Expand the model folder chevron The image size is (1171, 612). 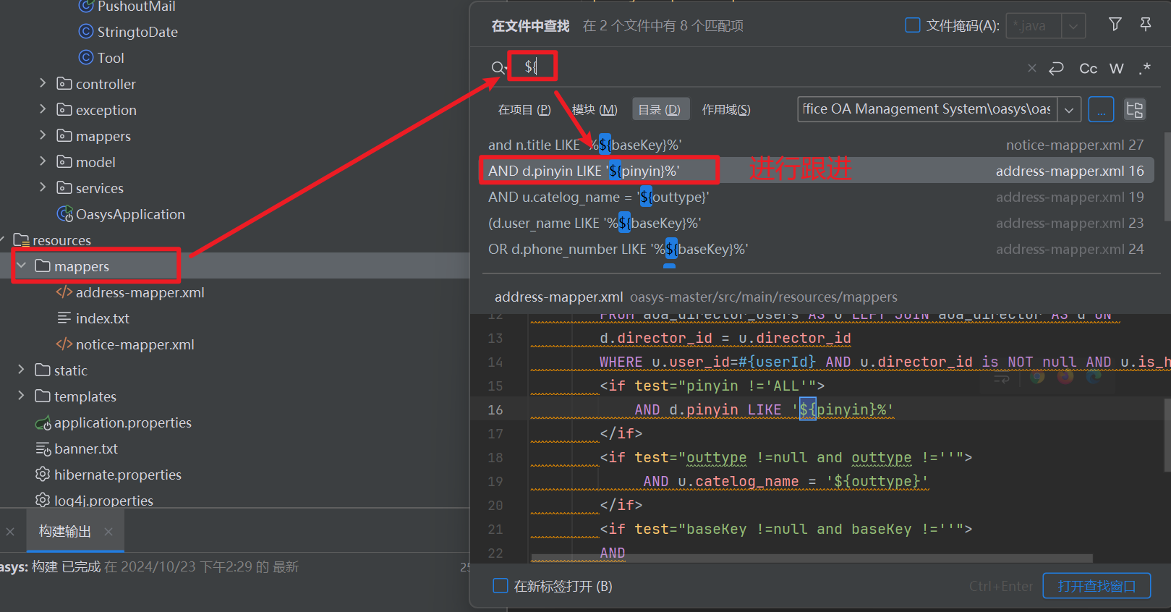(43, 161)
